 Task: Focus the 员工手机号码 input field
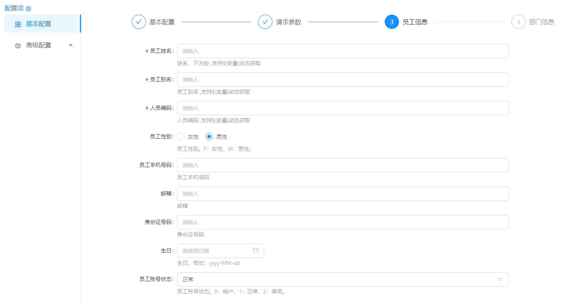pyautogui.click(x=342, y=165)
